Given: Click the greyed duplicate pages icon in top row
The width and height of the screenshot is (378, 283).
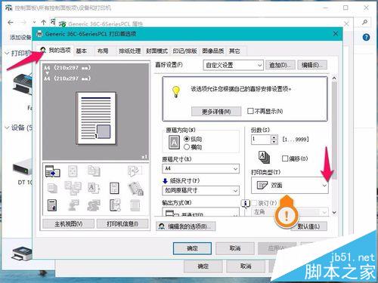Looking at the screenshot, I should pyautogui.click(x=94, y=171).
